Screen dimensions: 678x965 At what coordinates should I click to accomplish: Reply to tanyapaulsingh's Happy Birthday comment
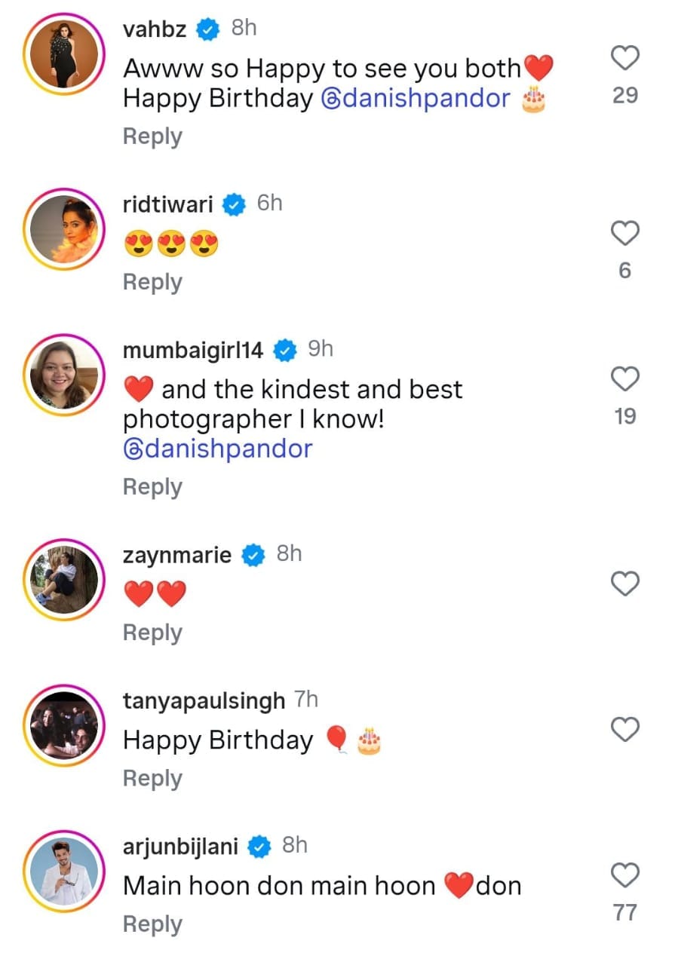pyautogui.click(x=152, y=778)
